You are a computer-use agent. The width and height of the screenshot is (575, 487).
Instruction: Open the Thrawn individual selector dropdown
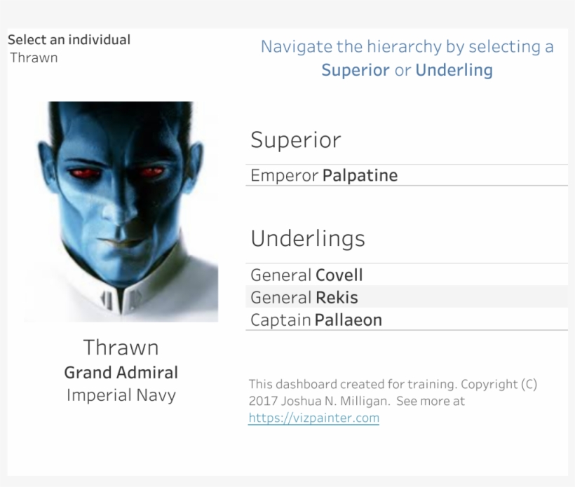click(x=34, y=58)
